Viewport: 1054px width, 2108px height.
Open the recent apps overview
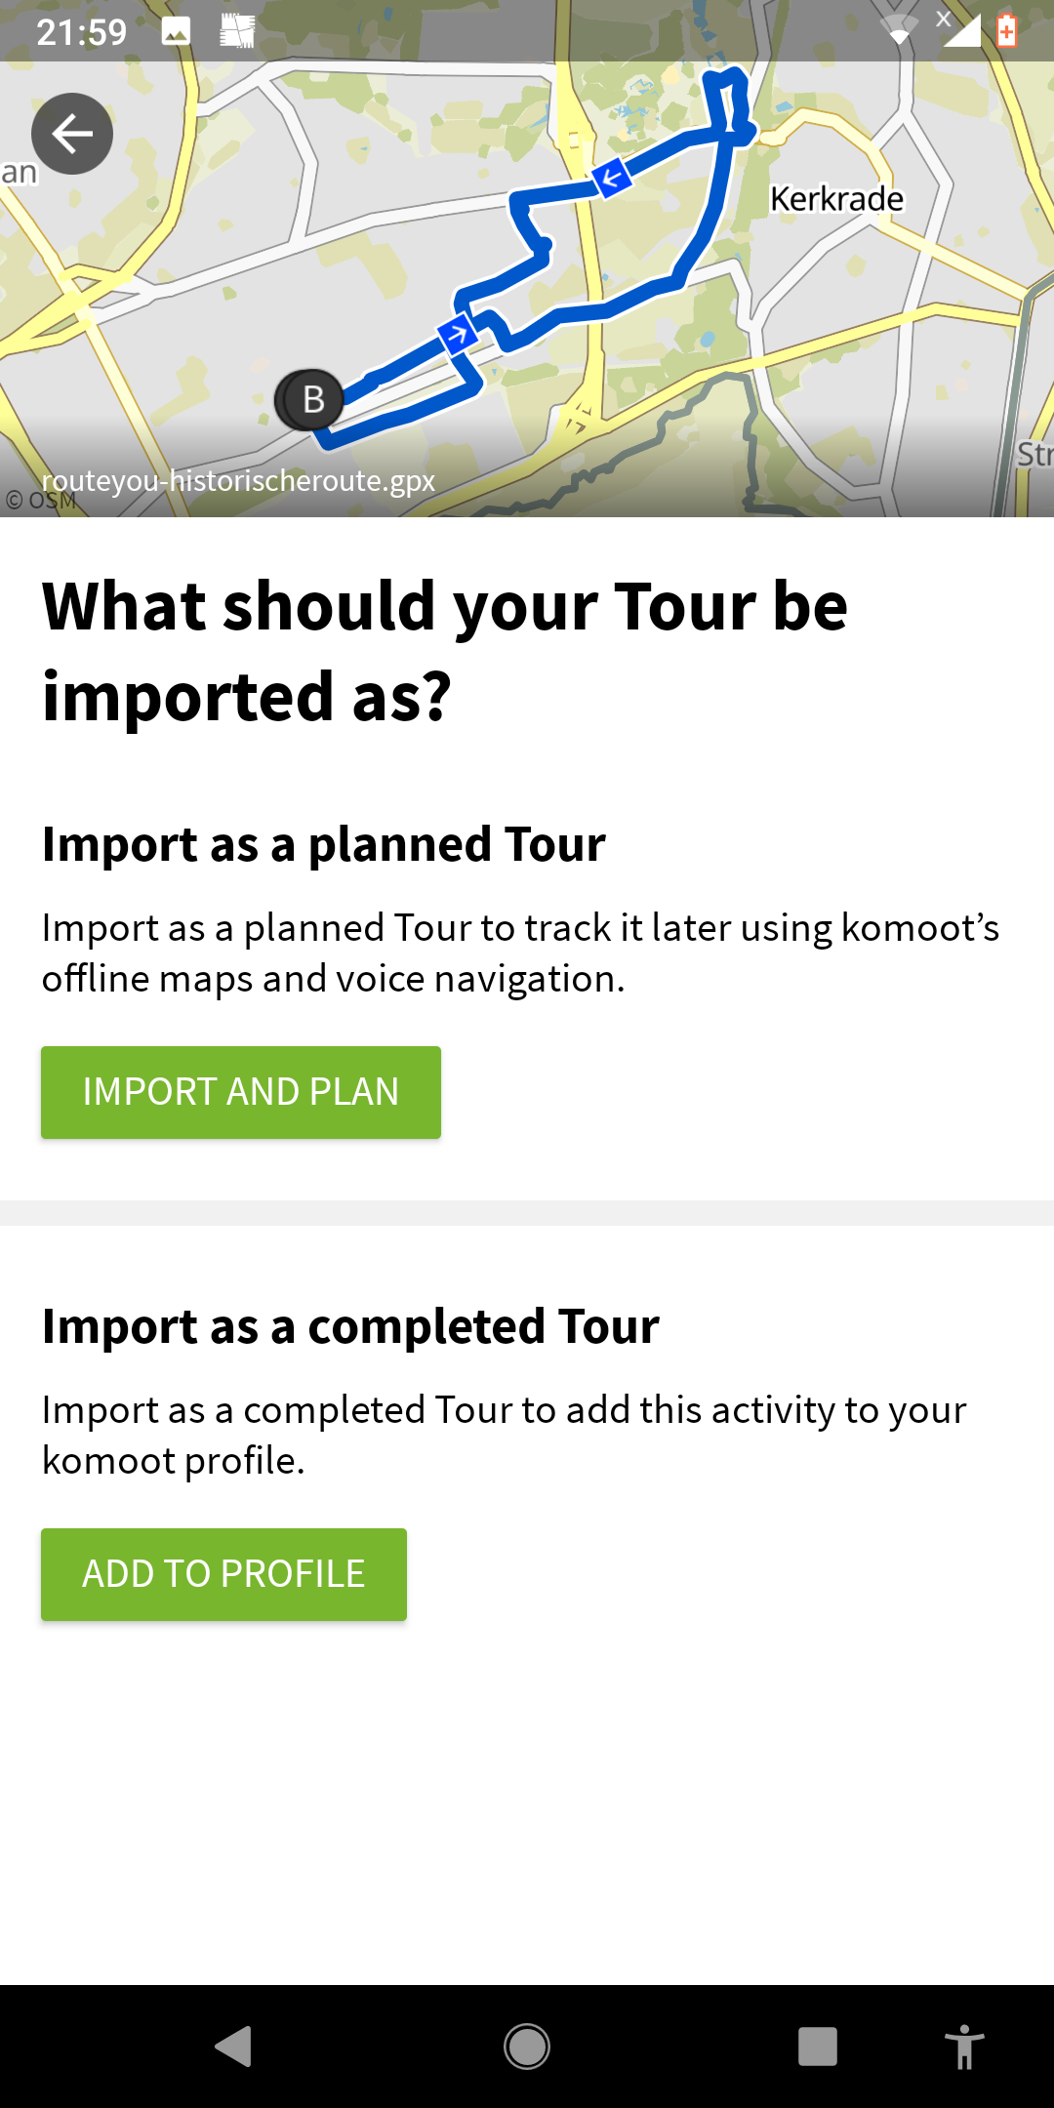click(x=818, y=2047)
